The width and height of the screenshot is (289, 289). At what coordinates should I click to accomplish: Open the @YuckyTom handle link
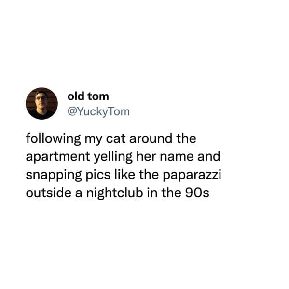[98, 112]
